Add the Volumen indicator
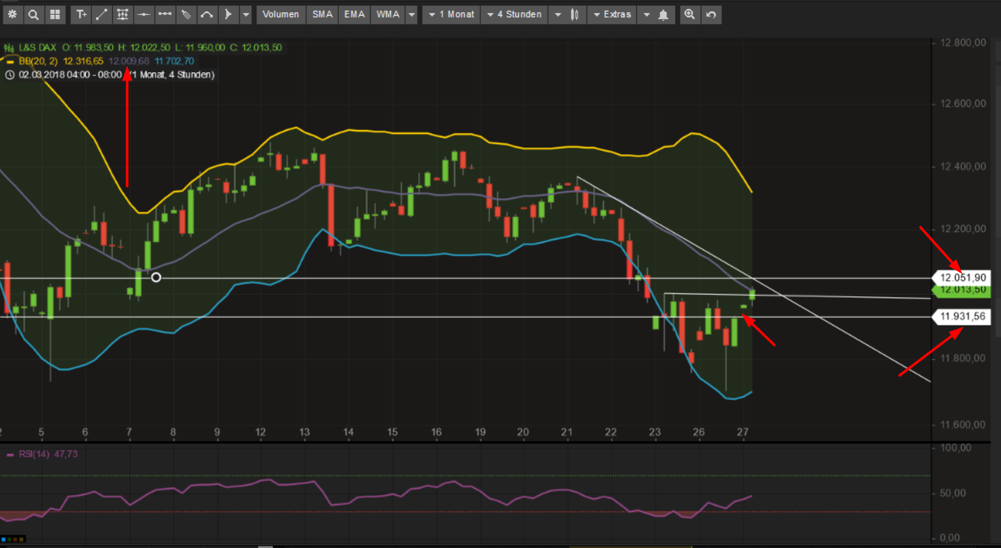1001x548 pixels. pos(281,14)
